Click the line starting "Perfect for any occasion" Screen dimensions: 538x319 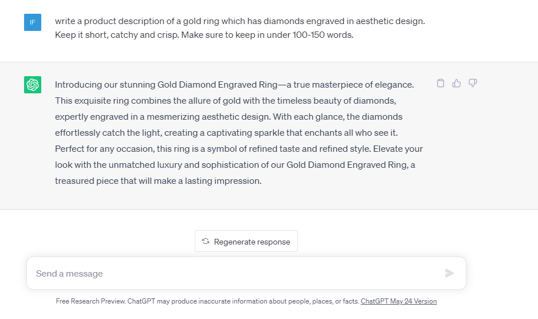coord(239,149)
